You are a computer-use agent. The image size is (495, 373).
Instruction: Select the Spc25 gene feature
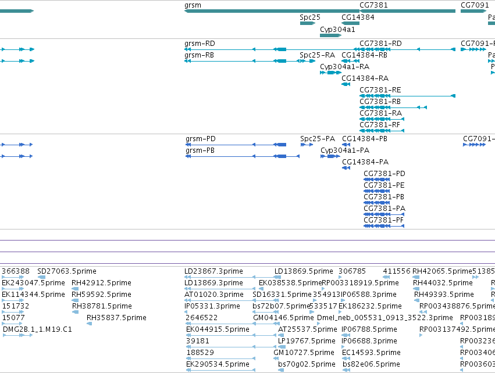[x=308, y=23]
